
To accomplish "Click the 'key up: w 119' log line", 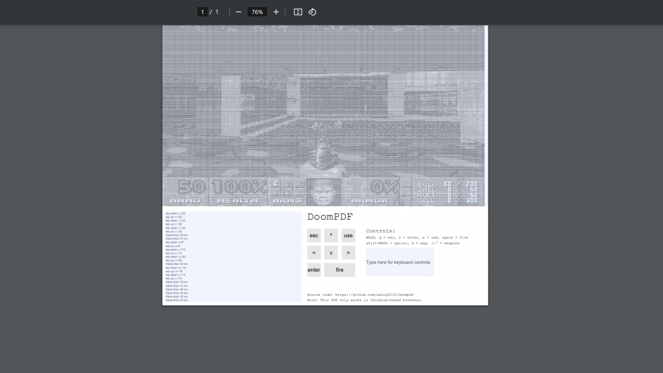I will click(x=175, y=271).
